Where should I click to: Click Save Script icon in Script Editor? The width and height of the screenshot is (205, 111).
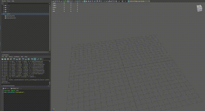(8, 59)
